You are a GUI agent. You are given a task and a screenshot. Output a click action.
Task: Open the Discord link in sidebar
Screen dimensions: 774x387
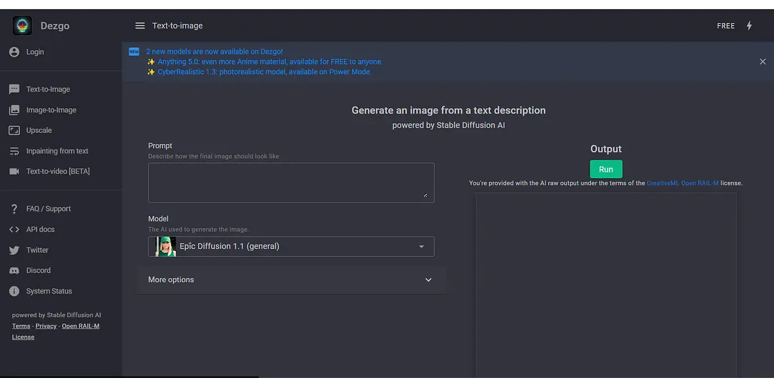(38, 271)
